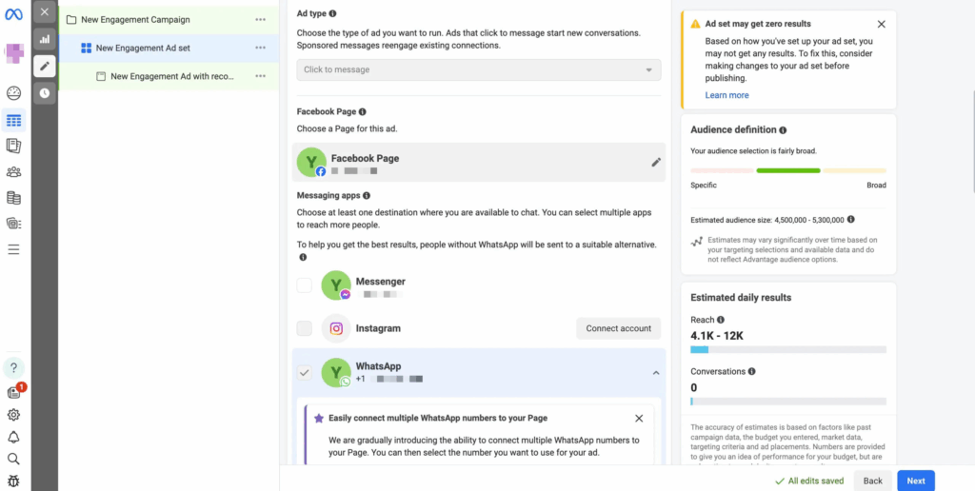The width and height of the screenshot is (975, 491).
Task: Select New Engagement Ad set in tree
Action: 143,48
